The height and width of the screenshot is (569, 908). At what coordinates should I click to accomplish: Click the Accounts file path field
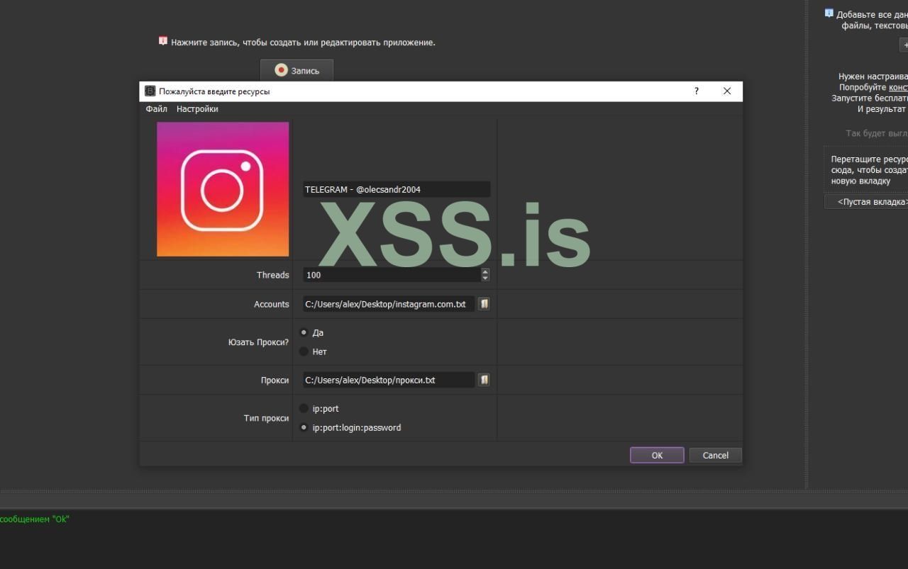coord(389,304)
